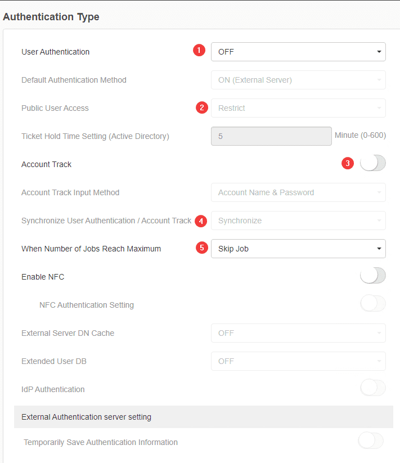
Task: Open the Account Track Input Method dropdown
Action: click(x=298, y=192)
